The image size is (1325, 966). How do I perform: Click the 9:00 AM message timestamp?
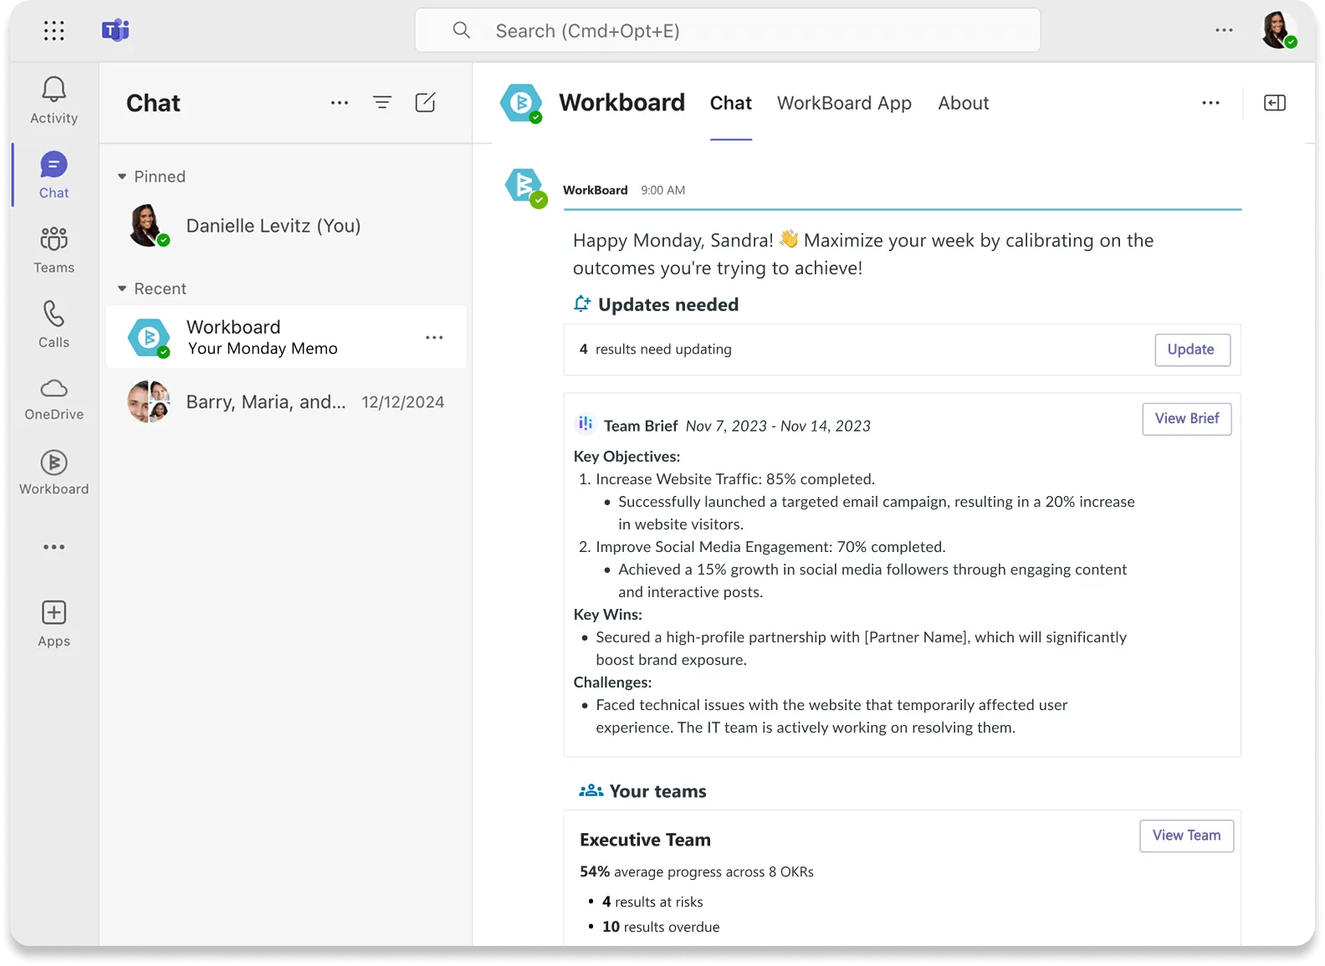pos(662,190)
